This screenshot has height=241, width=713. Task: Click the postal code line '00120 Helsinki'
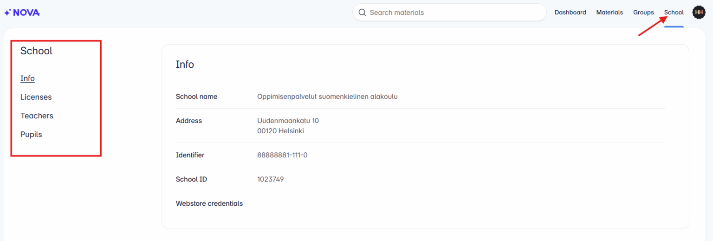click(280, 131)
